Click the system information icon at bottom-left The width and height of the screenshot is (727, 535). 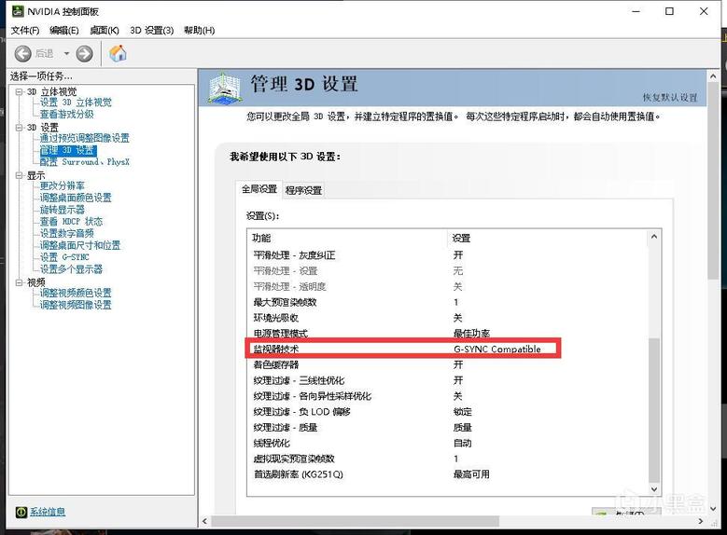tap(21, 512)
